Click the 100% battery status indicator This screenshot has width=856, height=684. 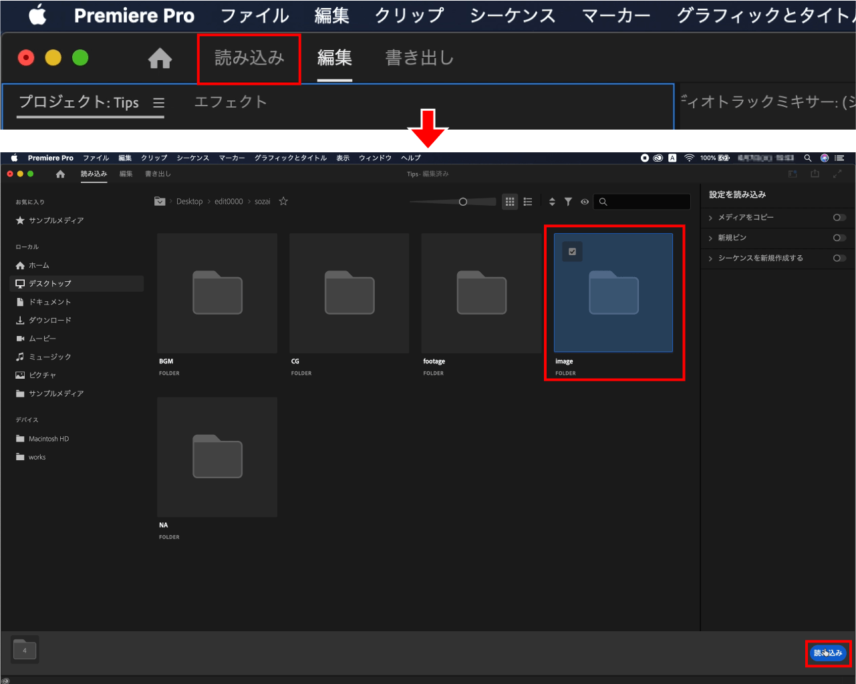[715, 158]
